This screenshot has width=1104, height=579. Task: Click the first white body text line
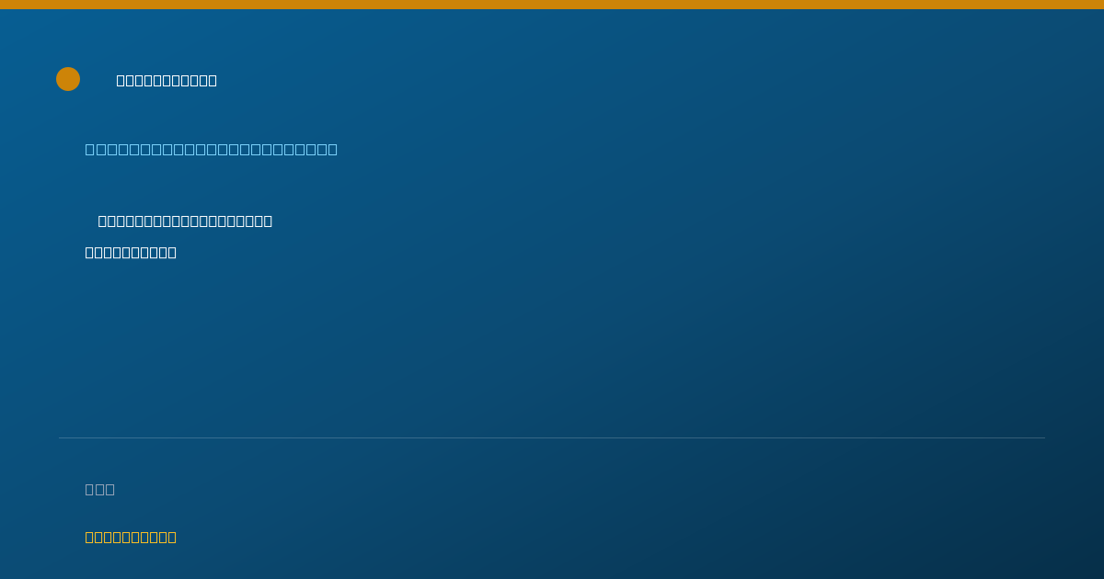point(185,221)
